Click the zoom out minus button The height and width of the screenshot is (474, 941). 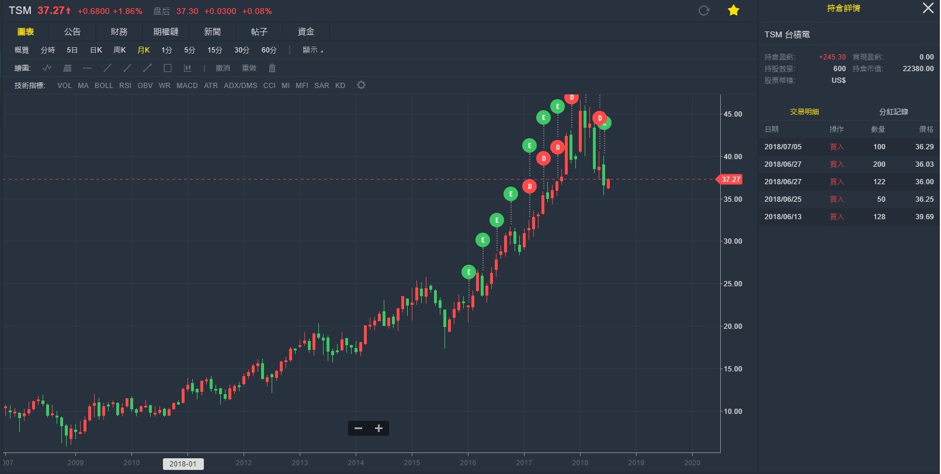(359, 429)
